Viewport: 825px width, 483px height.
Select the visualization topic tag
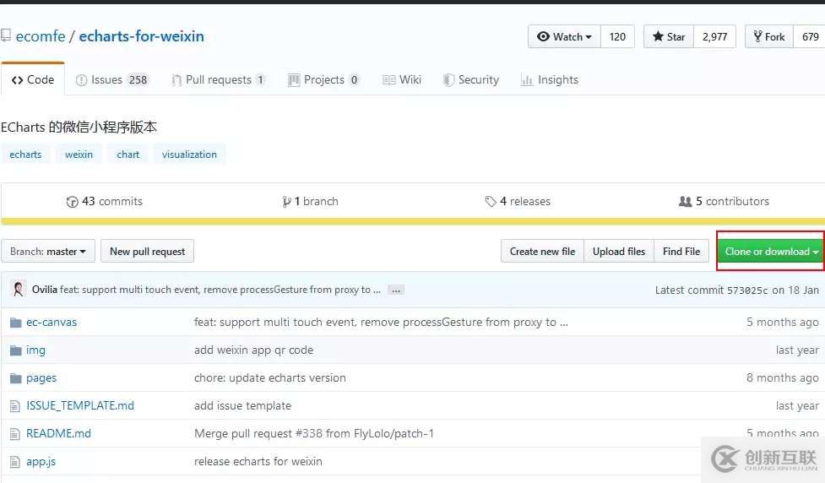[189, 155]
